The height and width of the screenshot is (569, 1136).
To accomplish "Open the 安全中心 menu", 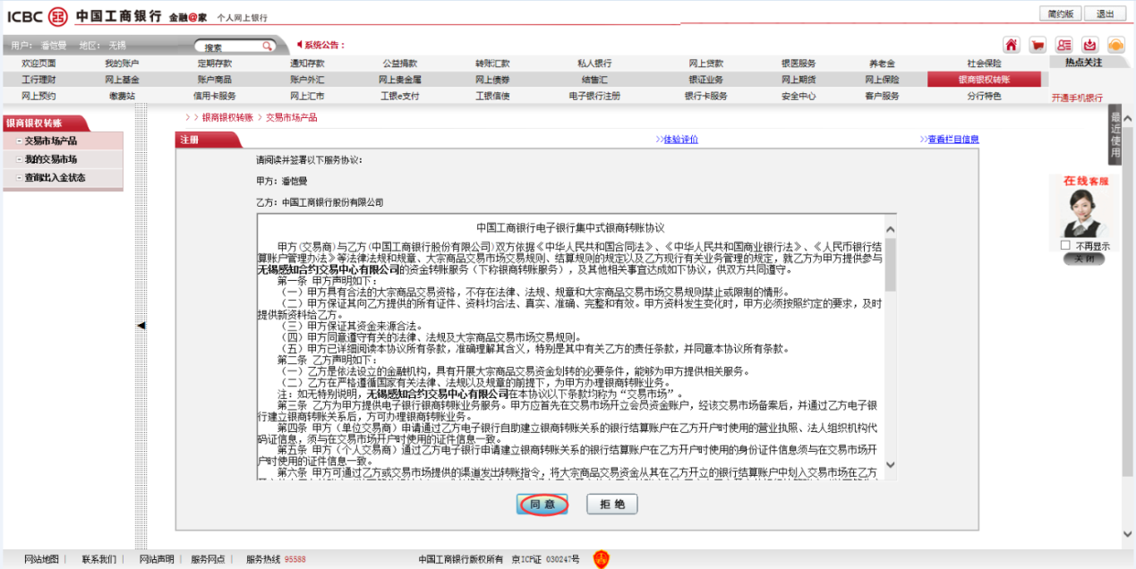I will 799,96.
